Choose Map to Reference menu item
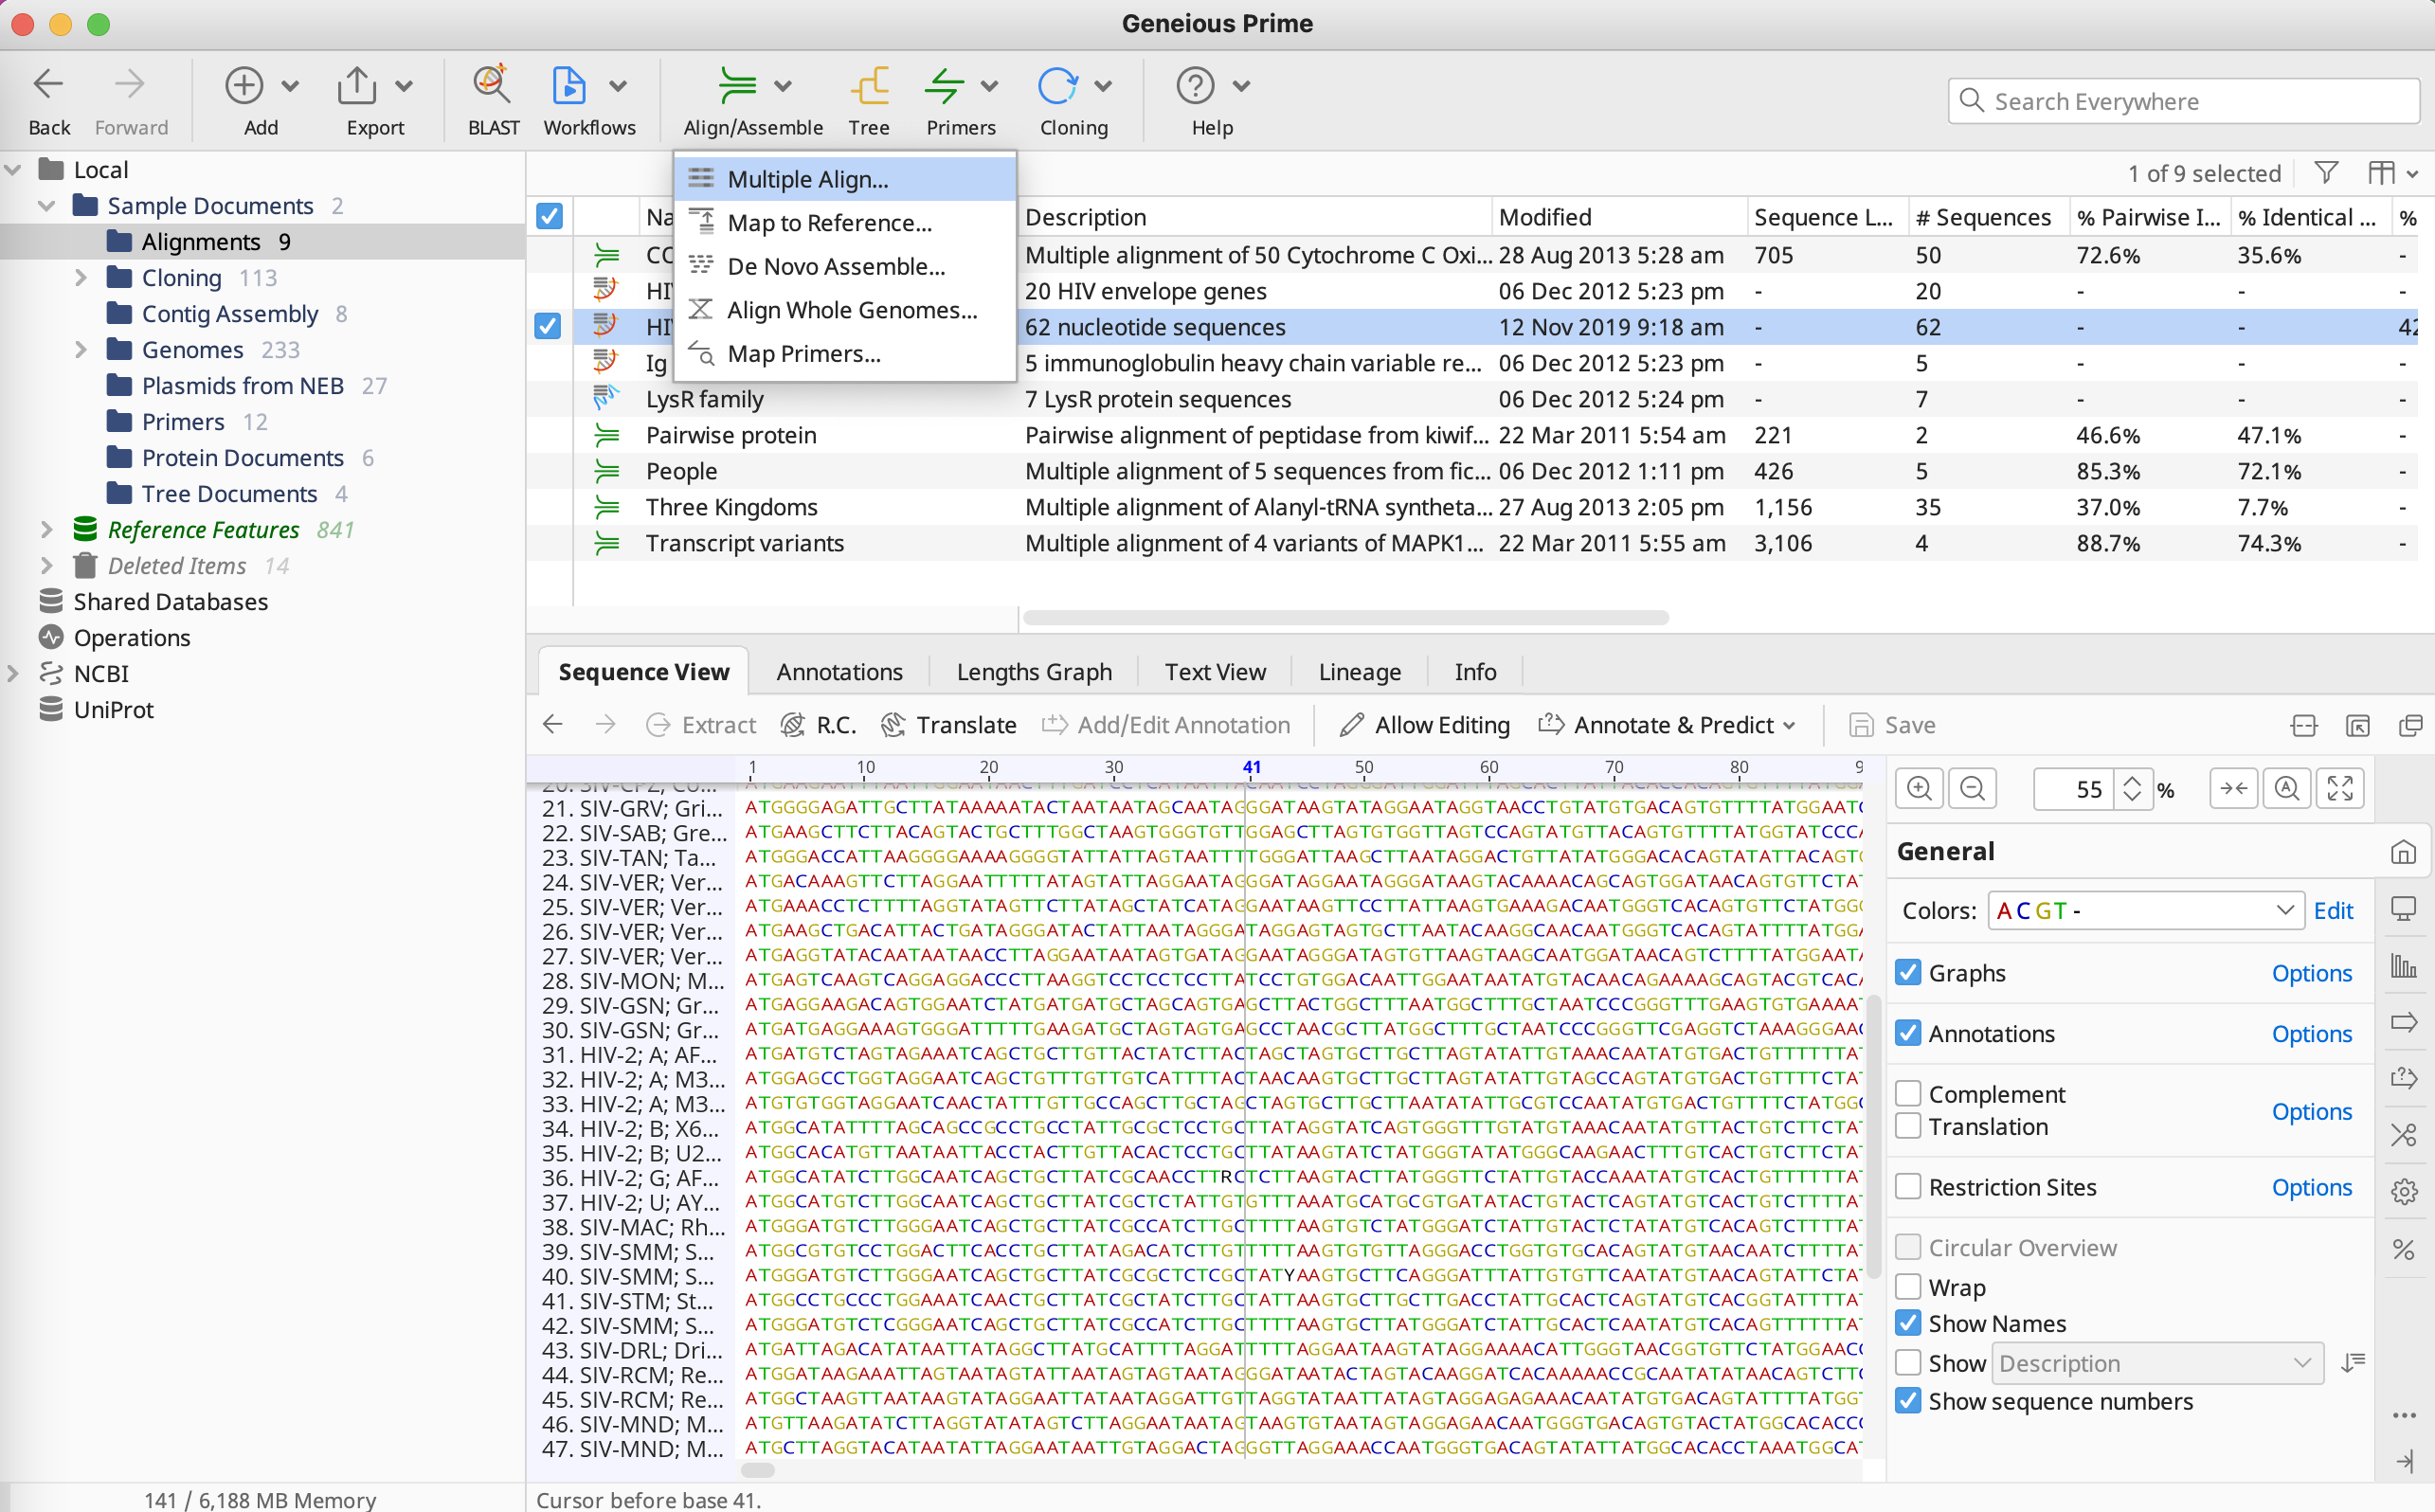 (x=829, y=223)
